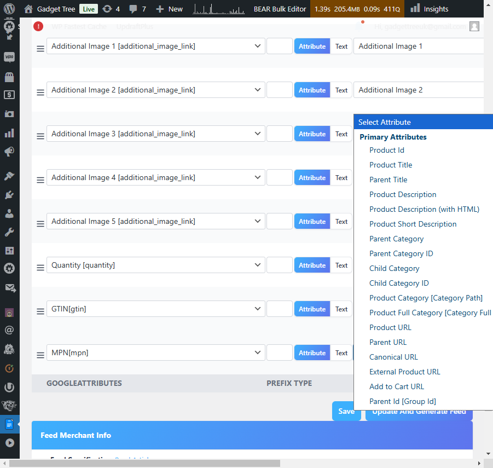
Task: Open Settings sliders sidebar icon
Action: click(x=9, y=251)
